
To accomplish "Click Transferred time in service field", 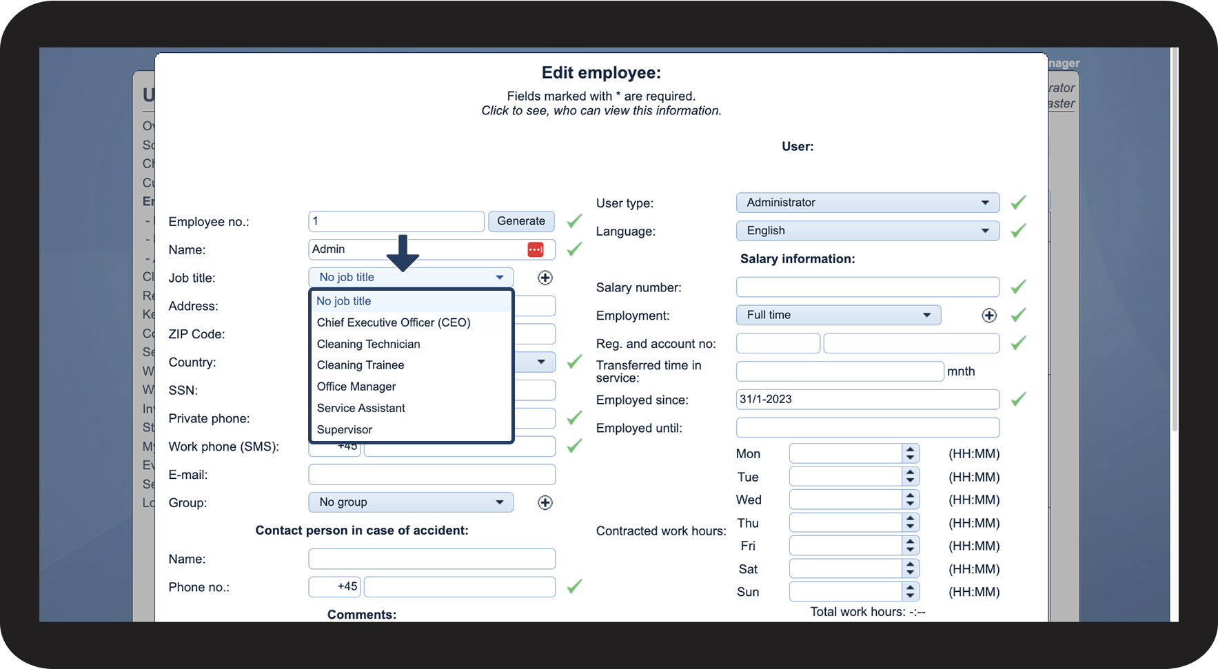I will tap(840, 371).
